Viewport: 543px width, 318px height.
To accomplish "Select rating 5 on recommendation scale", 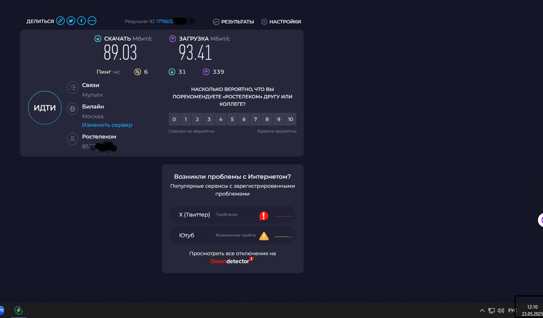I will 232,119.
